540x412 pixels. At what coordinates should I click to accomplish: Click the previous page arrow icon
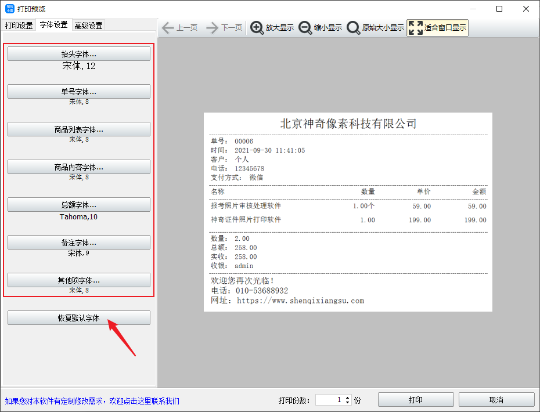[x=168, y=27]
